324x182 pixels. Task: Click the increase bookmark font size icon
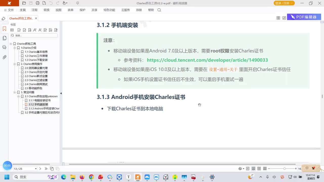coord(35,30)
